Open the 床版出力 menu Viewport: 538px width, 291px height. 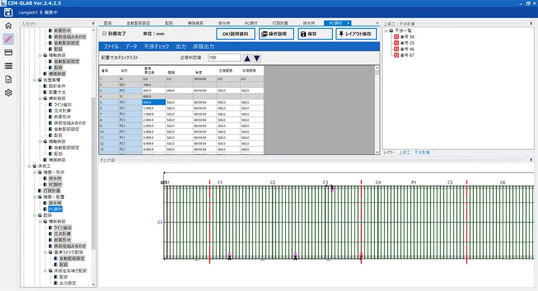coord(203,47)
